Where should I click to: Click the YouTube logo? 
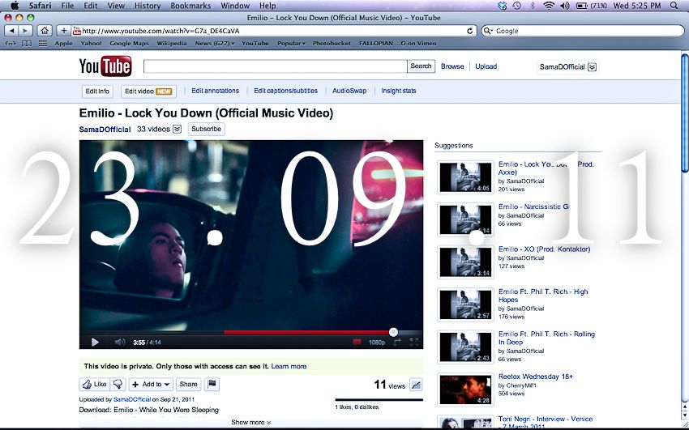click(105, 66)
